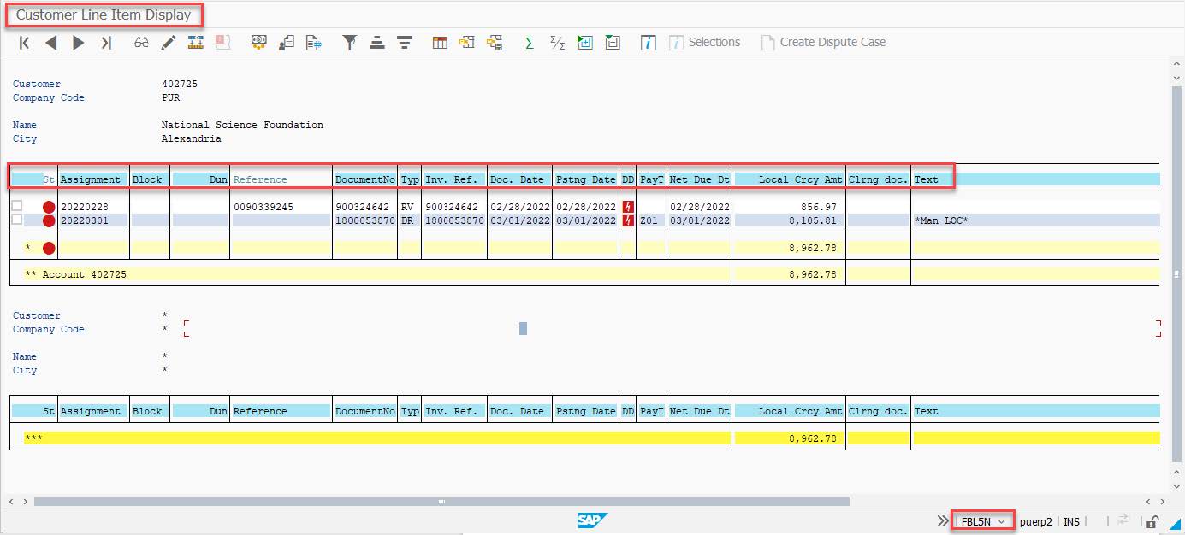Screen dimensions: 1185x535
Task: Click Create Dispute Case button
Action: pyautogui.click(x=823, y=42)
